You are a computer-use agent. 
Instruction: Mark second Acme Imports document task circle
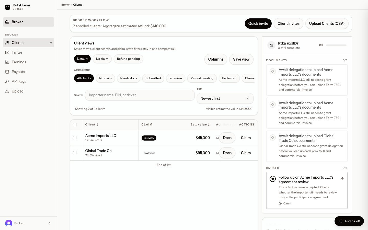pos(273,105)
